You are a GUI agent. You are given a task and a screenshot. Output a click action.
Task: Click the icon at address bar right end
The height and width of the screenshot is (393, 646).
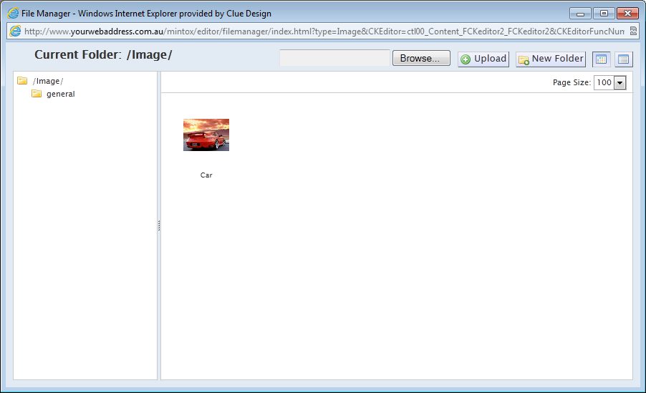click(x=634, y=31)
